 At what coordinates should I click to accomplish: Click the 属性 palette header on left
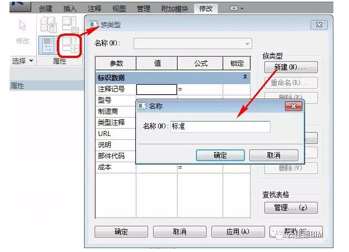pyautogui.click(x=47, y=86)
